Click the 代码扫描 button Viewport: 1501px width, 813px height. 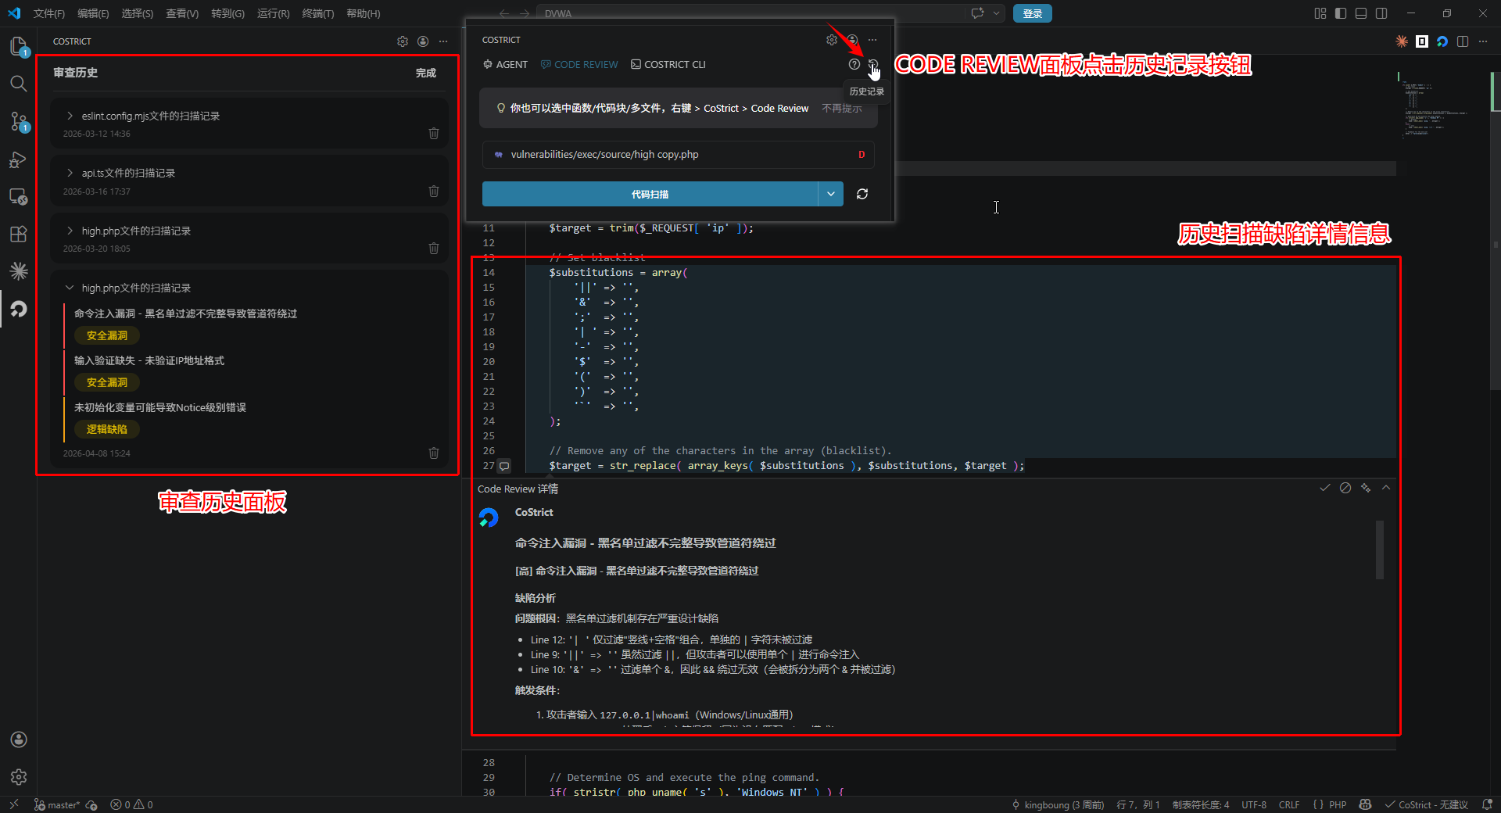click(650, 194)
